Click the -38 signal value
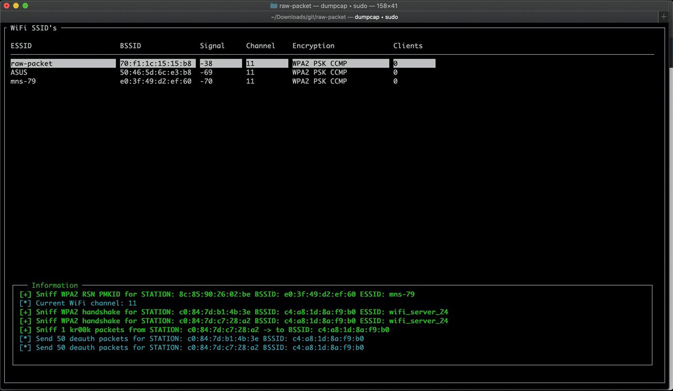Viewport: 673px width, 391px height. pos(206,64)
